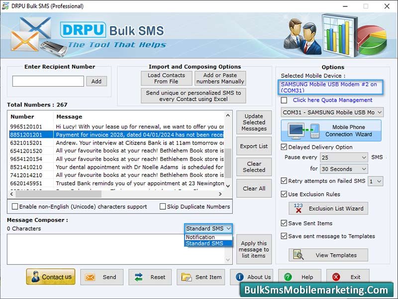This screenshot has height=299, width=398.
Task: Click the list scroll up arrow
Action: click(228, 116)
